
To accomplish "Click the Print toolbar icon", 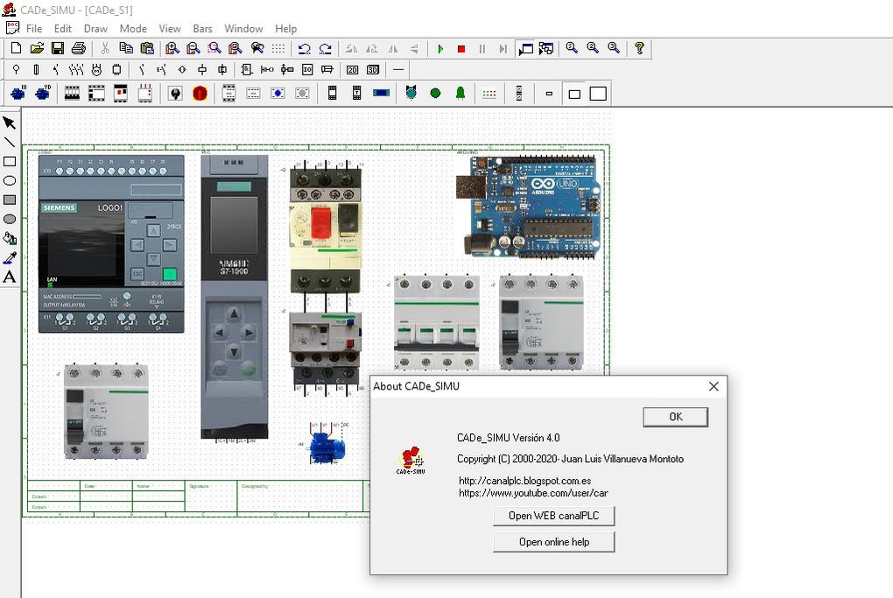I will [79, 49].
